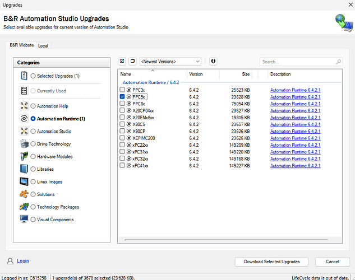The height and width of the screenshot is (280, 355).
Task: Click 'LifeCycle data is out of date' status
Action: [x=320, y=278]
